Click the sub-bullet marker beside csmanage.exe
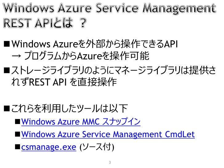 tap(18, 147)
